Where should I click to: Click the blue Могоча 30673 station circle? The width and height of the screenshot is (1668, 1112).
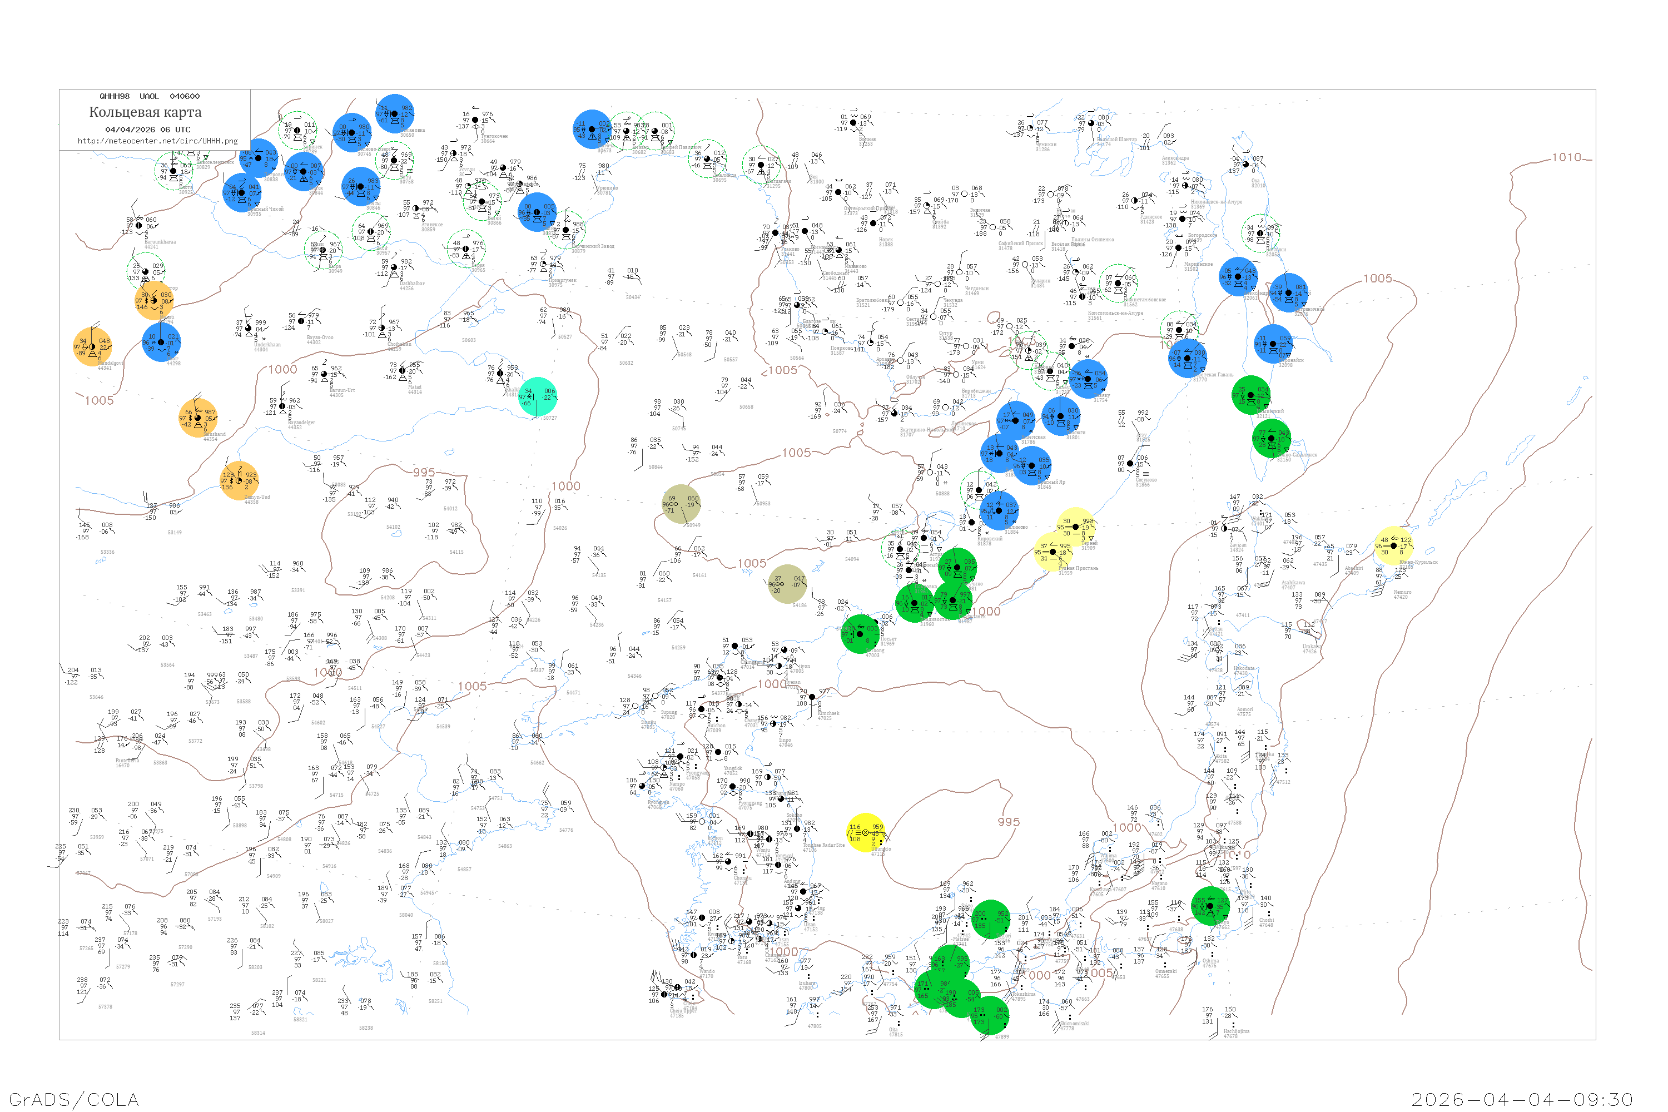[592, 129]
